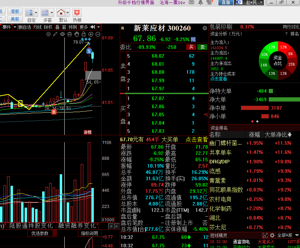Image resolution: width=300 pixels, height=248 pixels.
Task: Expand the dropdown arrow after 事件
Action: click(15, 27)
